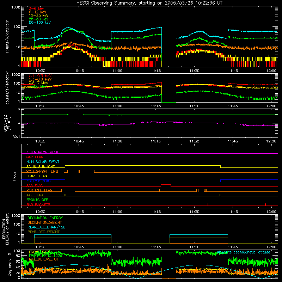Click the ATTENUATOR_STATE flag label
The image size is (282, 282).
point(43,152)
